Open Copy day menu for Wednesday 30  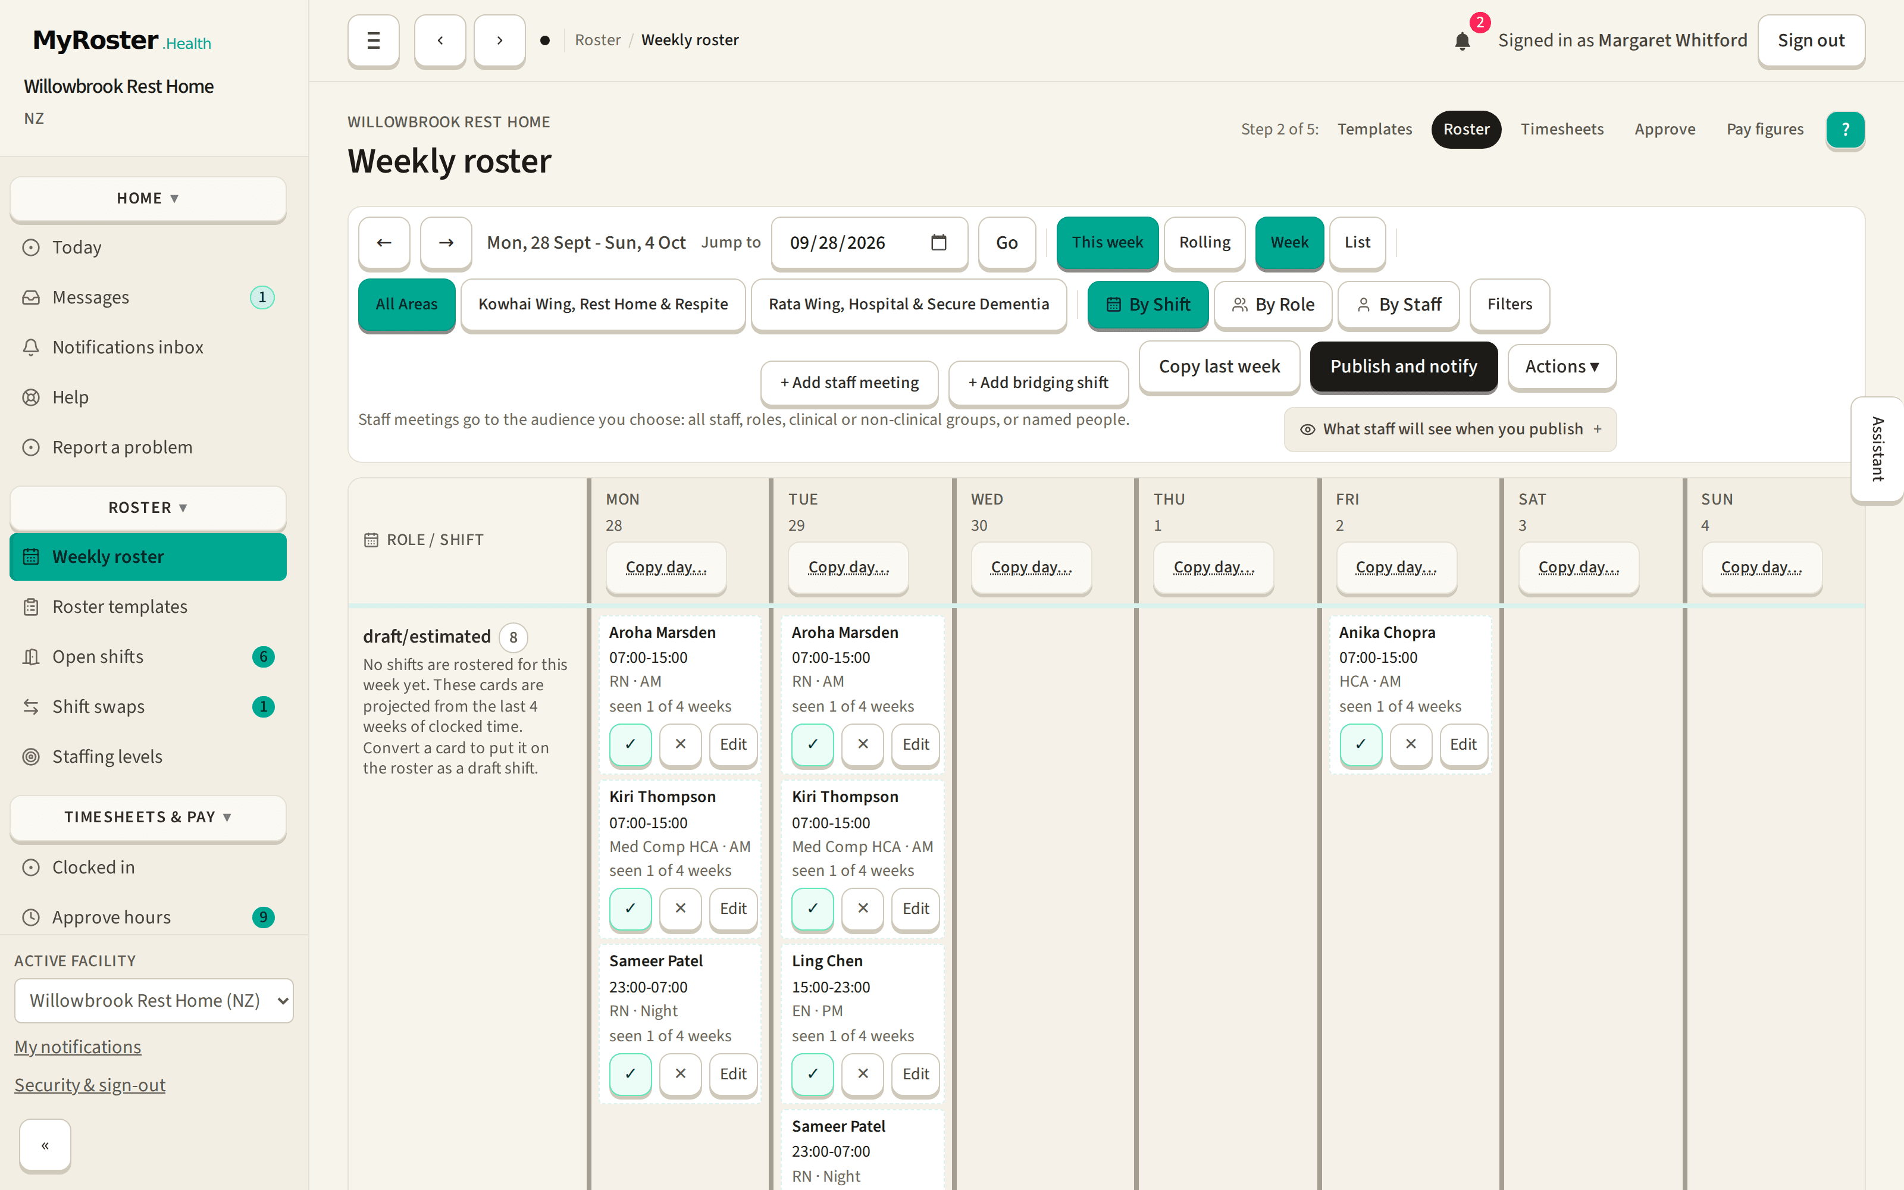click(x=1031, y=568)
